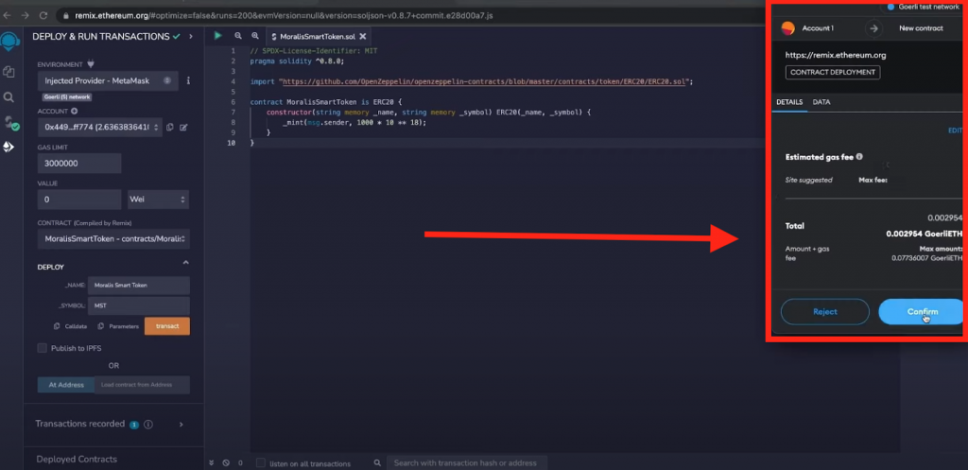Click the At Address button
Image resolution: width=968 pixels, height=470 pixels.
(66, 385)
